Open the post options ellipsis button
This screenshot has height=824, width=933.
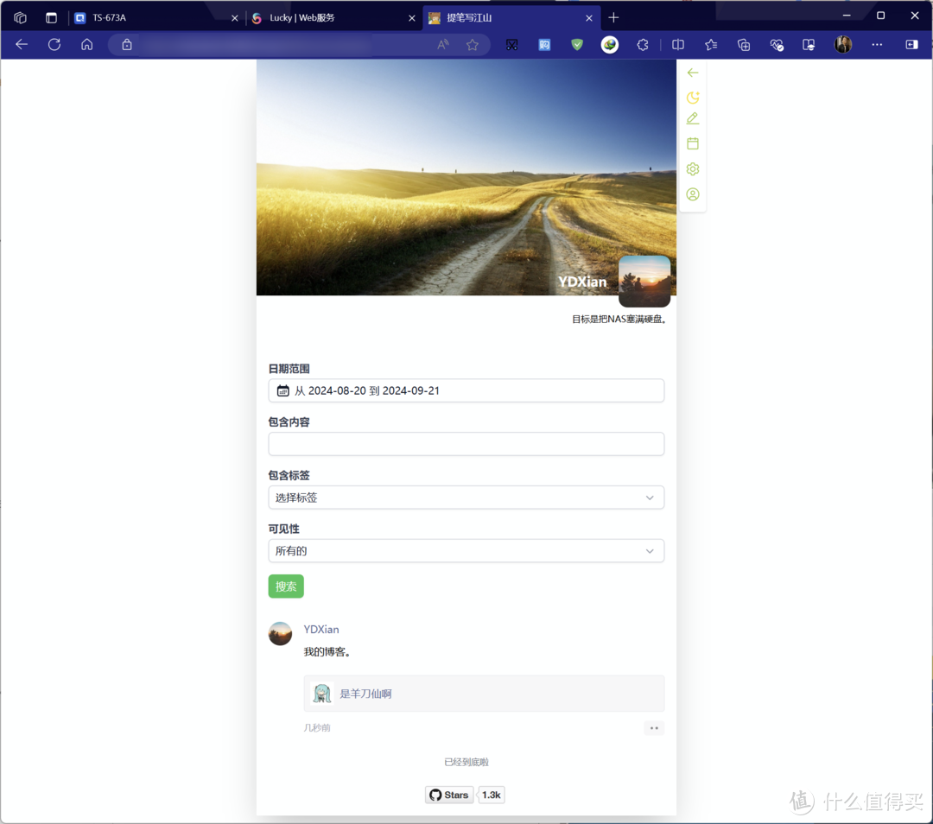click(654, 727)
